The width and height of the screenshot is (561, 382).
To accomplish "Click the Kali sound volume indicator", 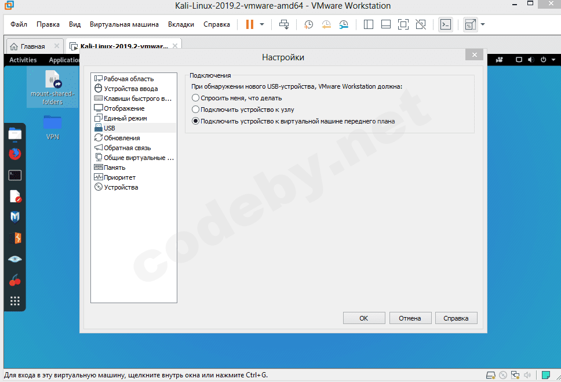I will [531, 60].
